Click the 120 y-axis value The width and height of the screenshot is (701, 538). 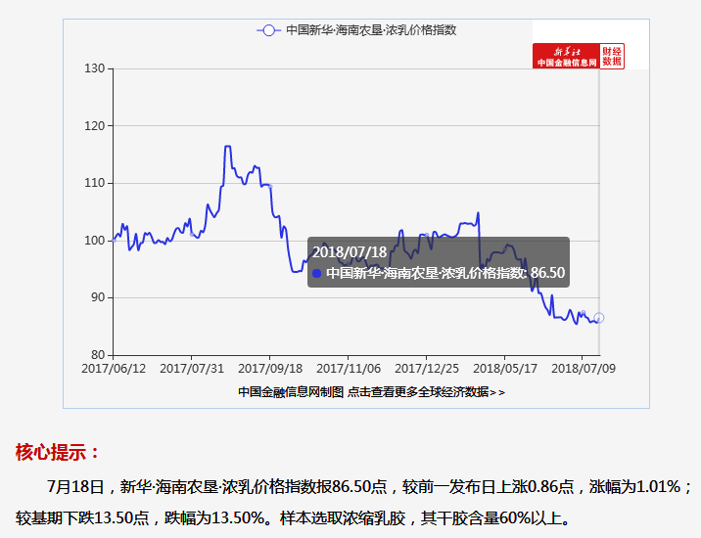click(94, 126)
